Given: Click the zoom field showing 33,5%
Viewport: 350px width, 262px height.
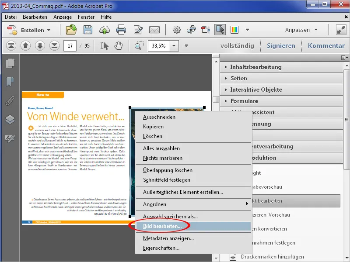Looking at the screenshot, I should pyautogui.click(x=158, y=46).
